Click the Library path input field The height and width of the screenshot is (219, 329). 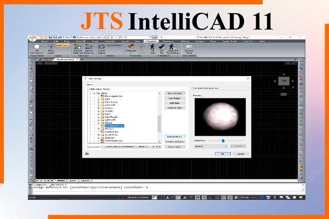point(132,147)
